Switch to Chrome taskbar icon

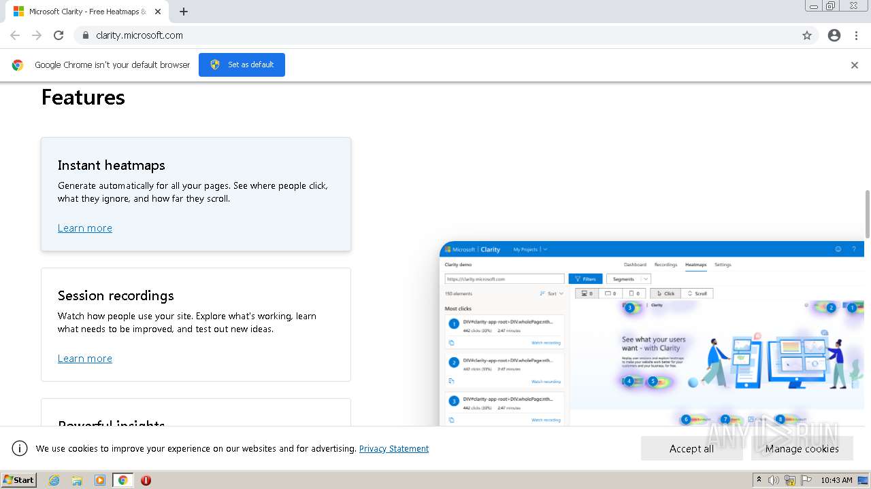123,480
